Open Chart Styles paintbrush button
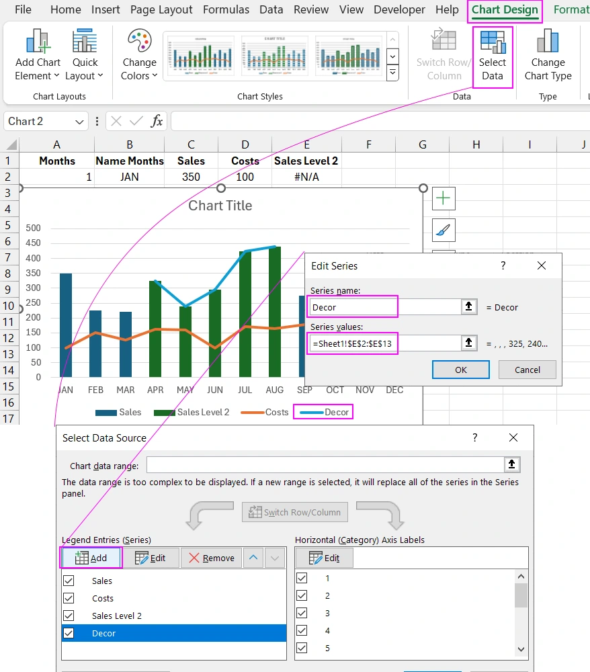The height and width of the screenshot is (672, 590). click(444, 230)
